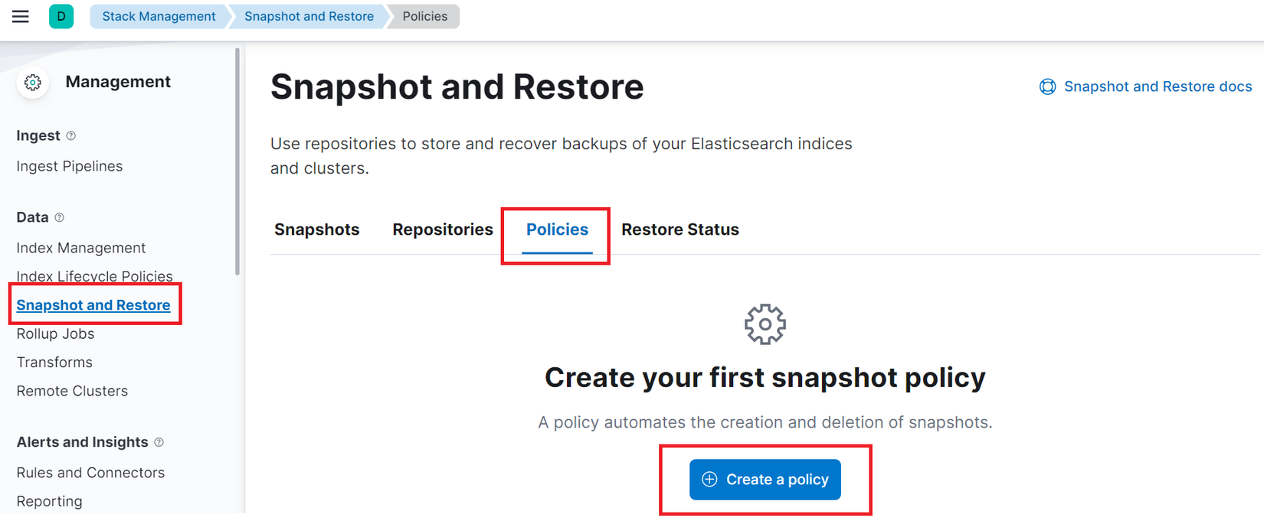Image resolution: width=1264 pixels, height=524 pixels.
Task: Go to Stack Management breadcrumb
Action: 159,16
